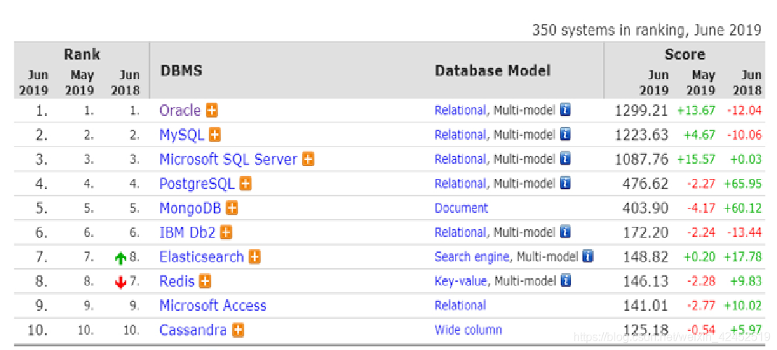Click Relational link in PostgreSQL row
The width and height of the screenshot is (777, 350).
click(460, 183)
